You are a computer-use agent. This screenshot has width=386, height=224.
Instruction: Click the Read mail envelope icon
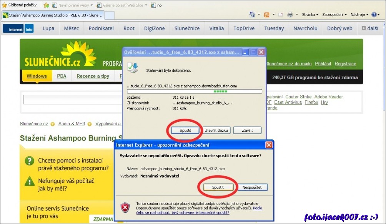click(x=281, y=15)
